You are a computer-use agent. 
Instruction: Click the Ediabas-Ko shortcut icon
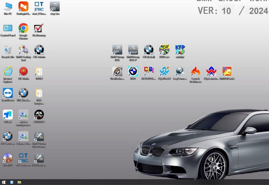click(23, 138)
